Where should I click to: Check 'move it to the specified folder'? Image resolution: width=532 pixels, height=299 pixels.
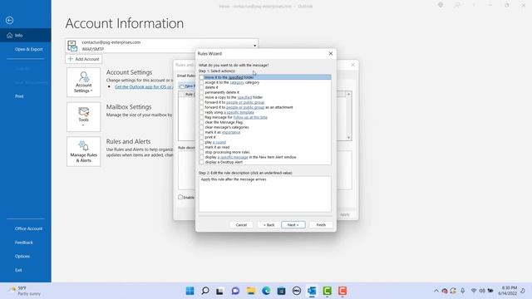coord(201,77)
